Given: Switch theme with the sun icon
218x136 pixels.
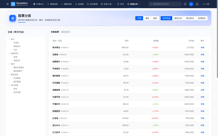Looking at the screenshot, I should coord(185,4).
